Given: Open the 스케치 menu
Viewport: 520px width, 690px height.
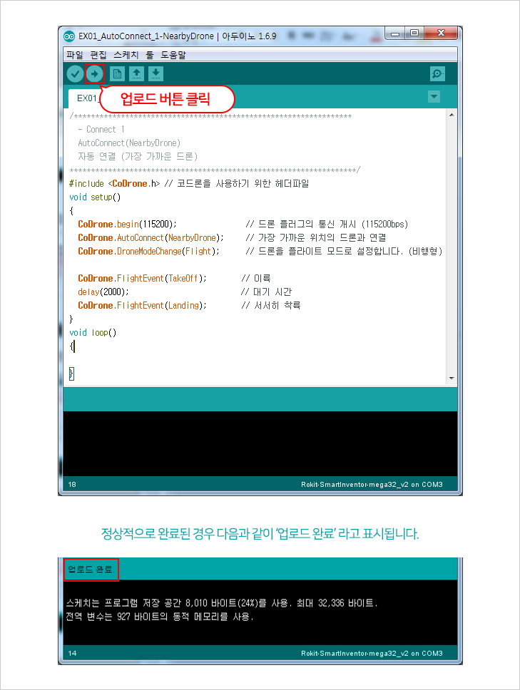Looking at the screenshot, I should 126,54.
